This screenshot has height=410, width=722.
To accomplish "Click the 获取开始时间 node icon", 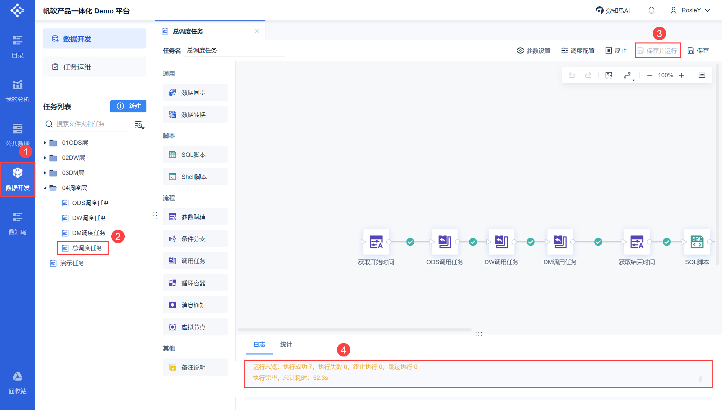I will pyautogui.click(x=376, y=242).
